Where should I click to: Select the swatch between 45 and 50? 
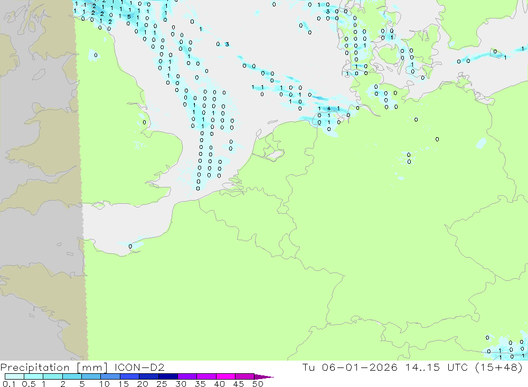click(245, 376)
